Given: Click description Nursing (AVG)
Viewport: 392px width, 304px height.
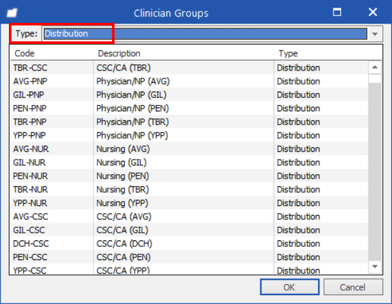Looking at the screenshot, I should (123, 149).
